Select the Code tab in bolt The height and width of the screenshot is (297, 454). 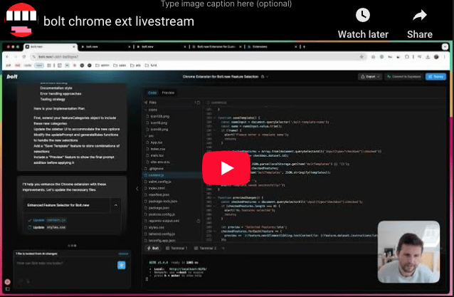[152, 93]
